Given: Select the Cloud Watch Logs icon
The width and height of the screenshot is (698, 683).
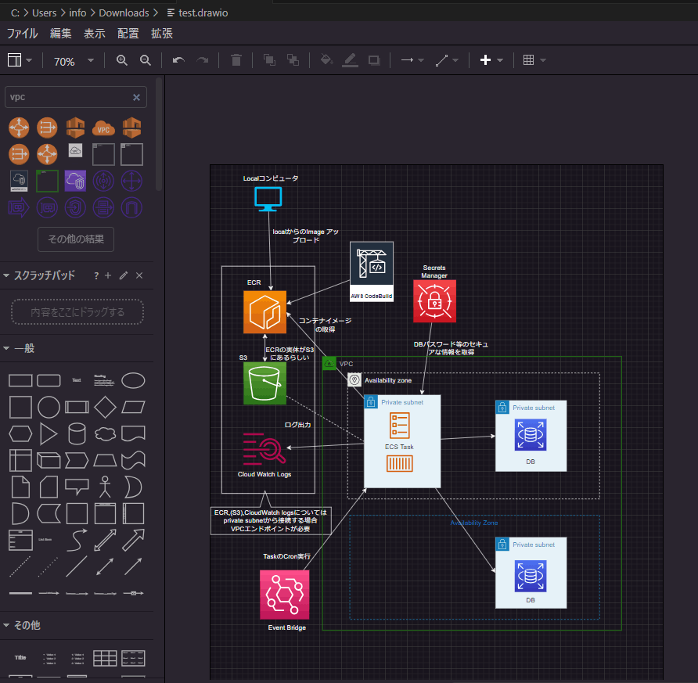Looking at the screenshot, I should point(264,448).
